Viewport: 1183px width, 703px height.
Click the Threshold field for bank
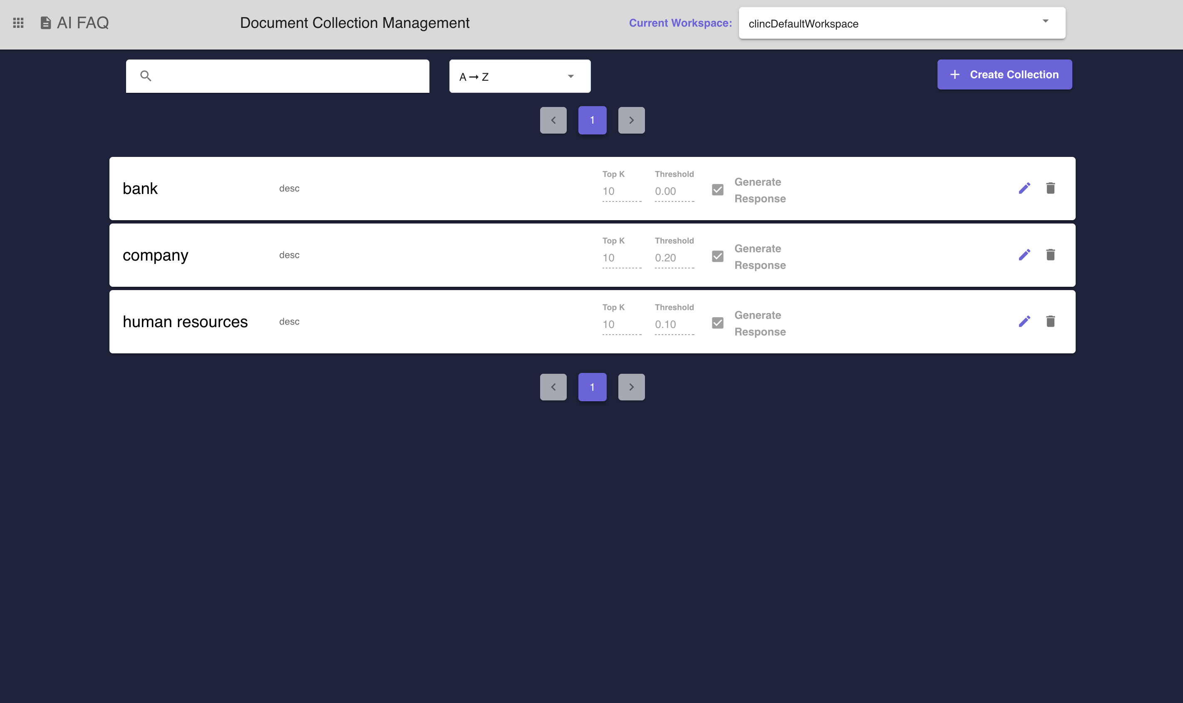[x=675, y=191]
